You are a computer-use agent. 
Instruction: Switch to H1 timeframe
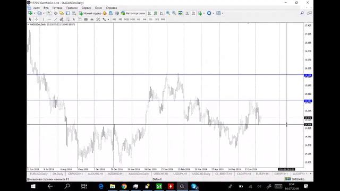(x=139, y=19)
